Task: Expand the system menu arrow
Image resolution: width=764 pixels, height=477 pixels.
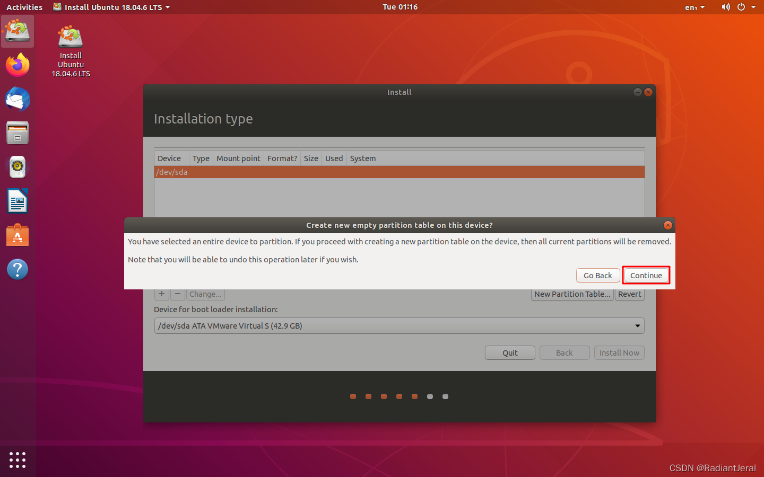Action: (753, 7)
